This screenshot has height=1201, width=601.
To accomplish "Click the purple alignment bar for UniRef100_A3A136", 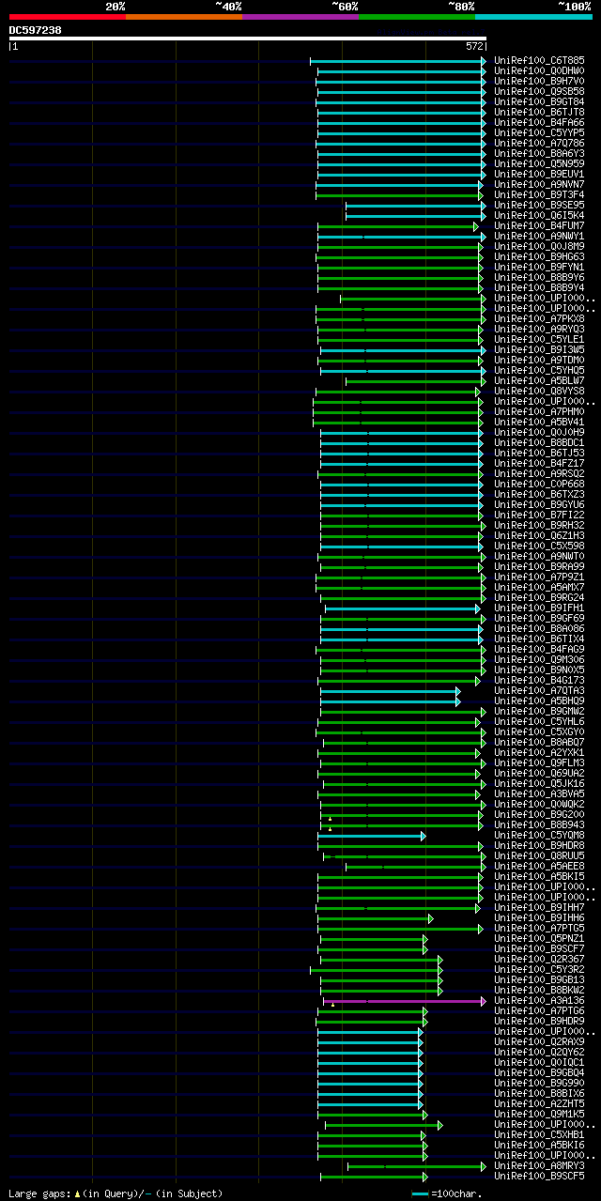I will [404, 1000].
